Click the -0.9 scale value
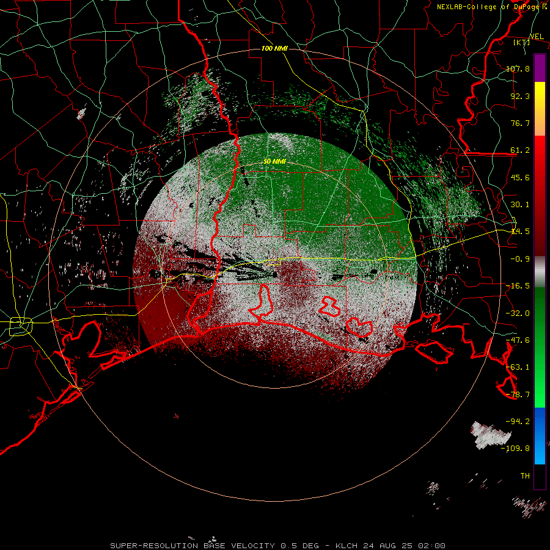 coord(520,259)
